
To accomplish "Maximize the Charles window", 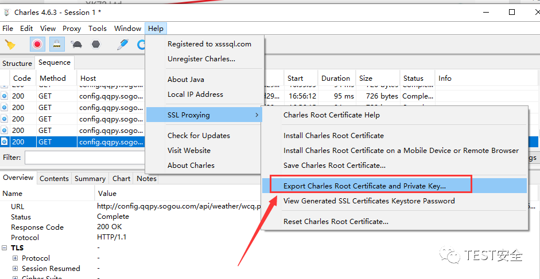I will 512,13.
